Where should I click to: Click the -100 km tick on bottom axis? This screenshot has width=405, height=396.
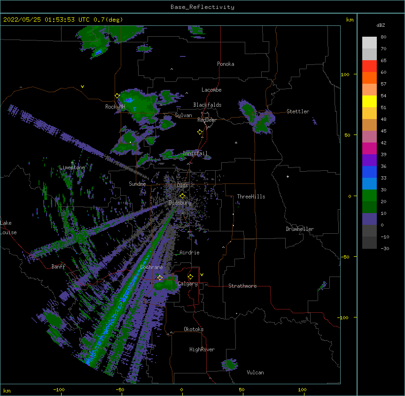tap(59, 389)
